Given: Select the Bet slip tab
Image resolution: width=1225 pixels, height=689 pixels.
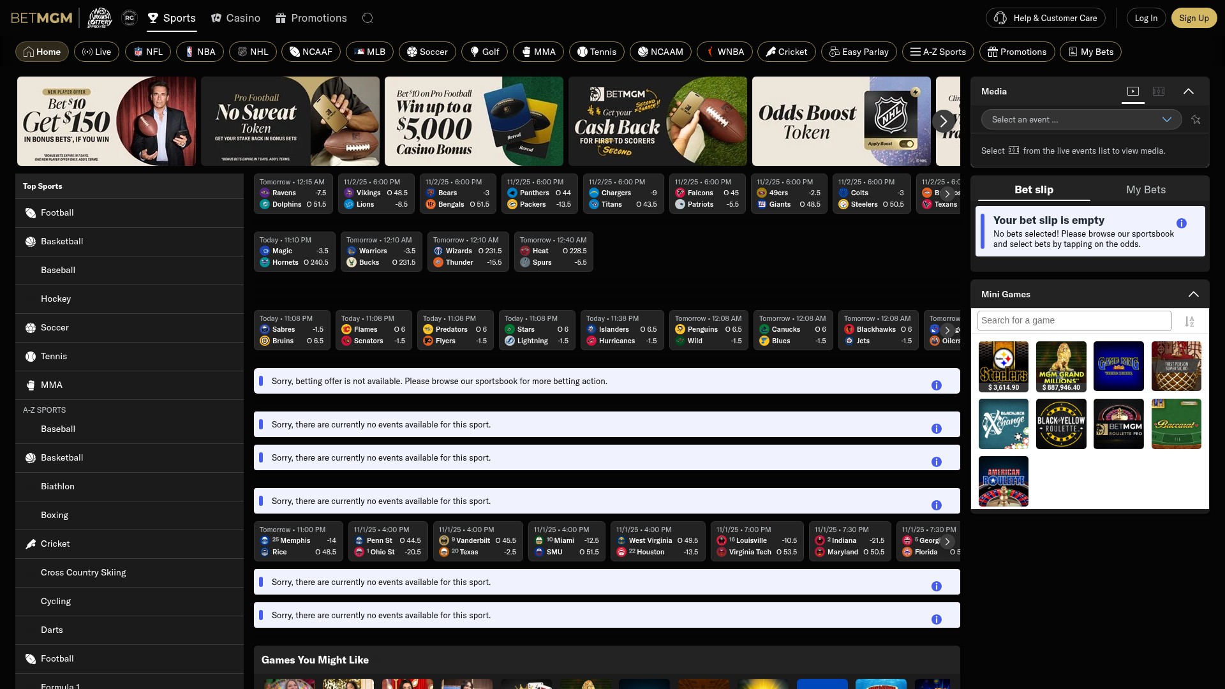Looking at the screenshot, I should pyautogui.click(x=1034, y=189).
